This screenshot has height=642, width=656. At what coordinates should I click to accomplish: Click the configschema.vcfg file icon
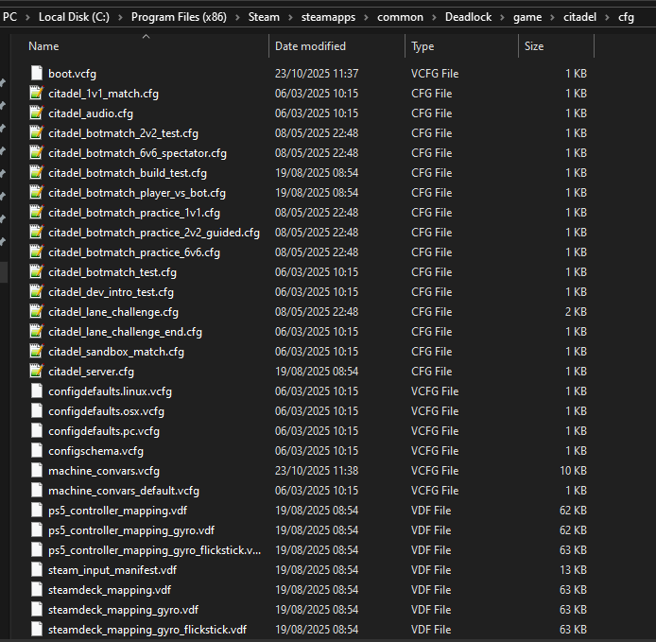37,451
